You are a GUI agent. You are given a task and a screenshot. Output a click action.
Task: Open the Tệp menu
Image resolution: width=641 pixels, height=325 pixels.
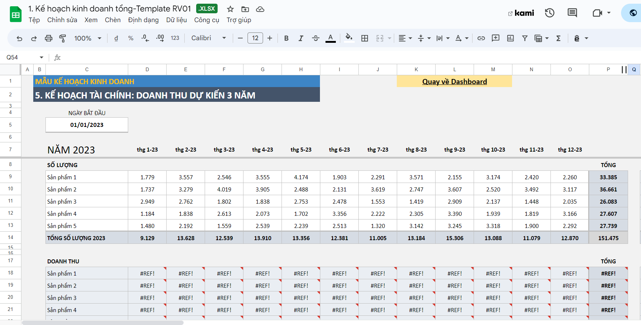34,20
